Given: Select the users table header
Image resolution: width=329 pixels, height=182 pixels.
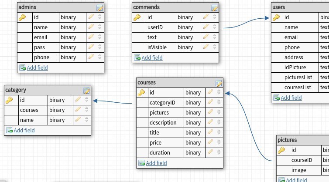Looking at the screenshot, I should [x=300, y=7].
